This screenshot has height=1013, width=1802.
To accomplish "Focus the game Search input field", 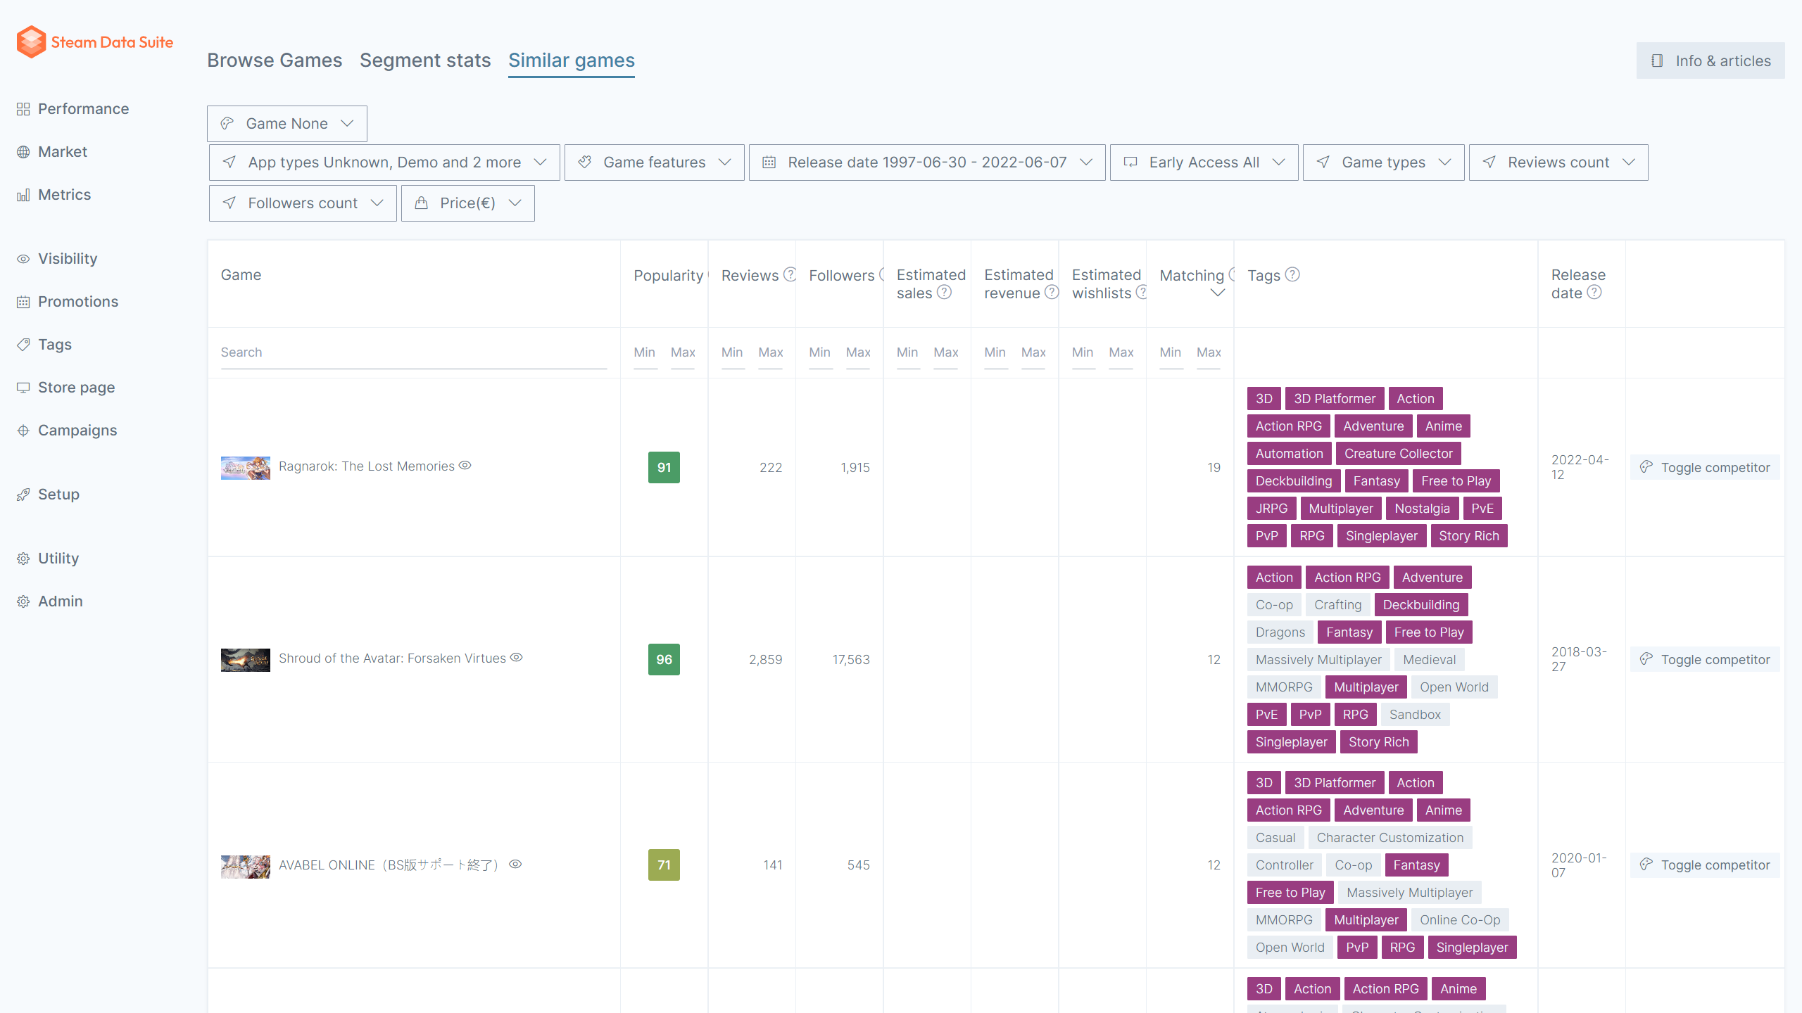I will point(413,352).
